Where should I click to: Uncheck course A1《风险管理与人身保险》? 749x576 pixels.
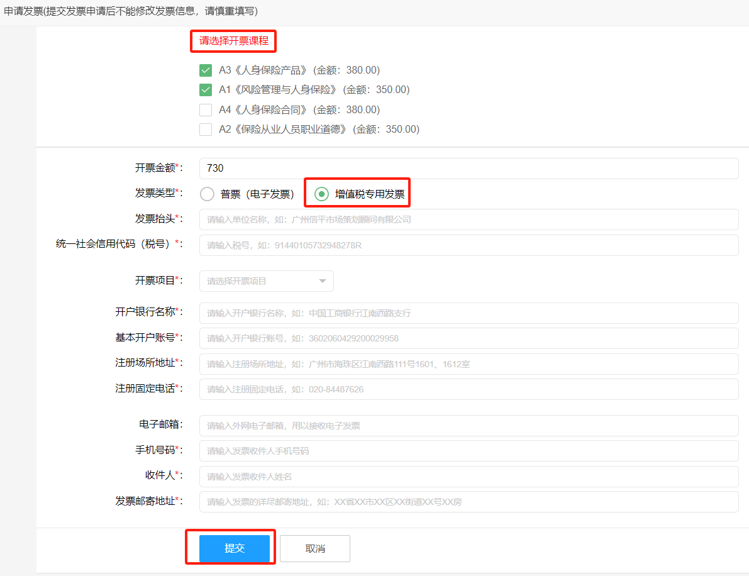[206, 89]
